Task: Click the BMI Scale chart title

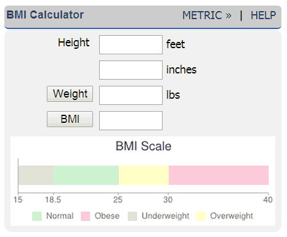Action: (x=143, y=146)
